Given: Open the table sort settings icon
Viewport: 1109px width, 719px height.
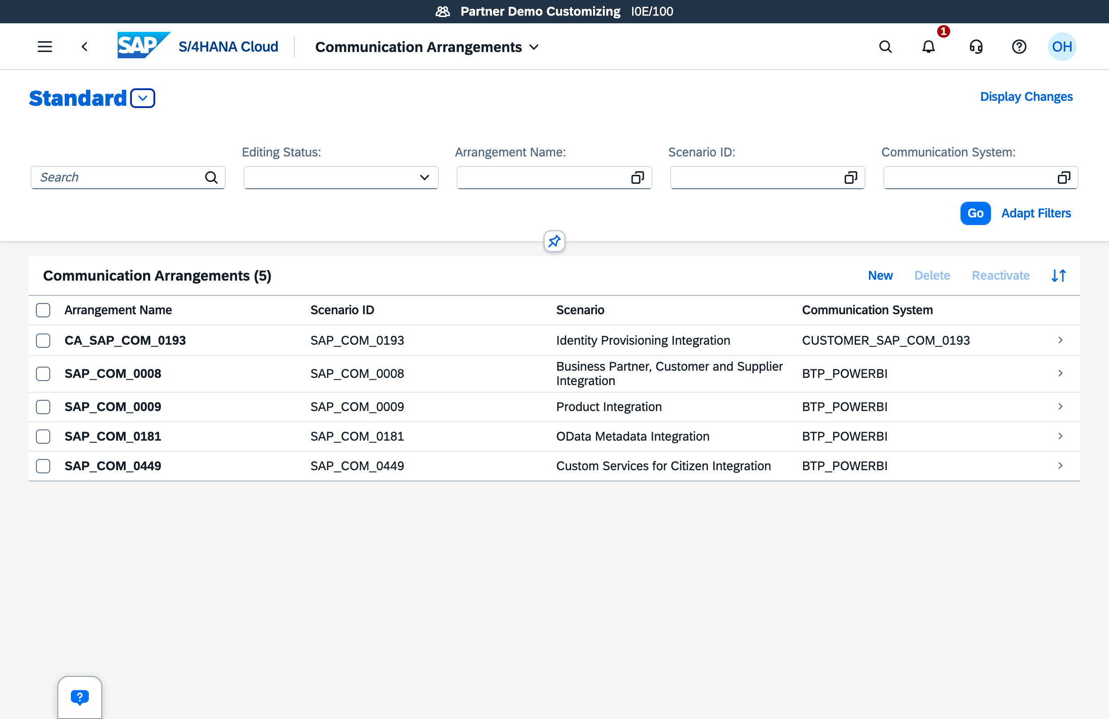Looking at the screenshot, I should (1058, 276).
